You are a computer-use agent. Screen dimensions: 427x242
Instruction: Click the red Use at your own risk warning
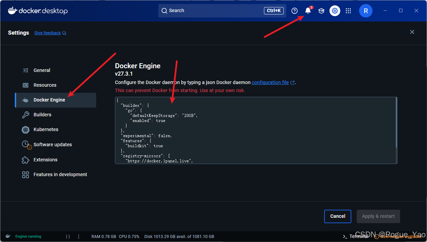(x=180, y=90)
